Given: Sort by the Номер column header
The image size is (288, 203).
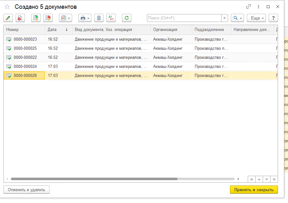Looking at the screenshot, I should [x=24, y=30].
